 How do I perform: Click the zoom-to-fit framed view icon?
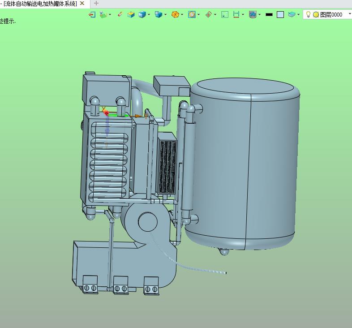(x=192, y=14)
